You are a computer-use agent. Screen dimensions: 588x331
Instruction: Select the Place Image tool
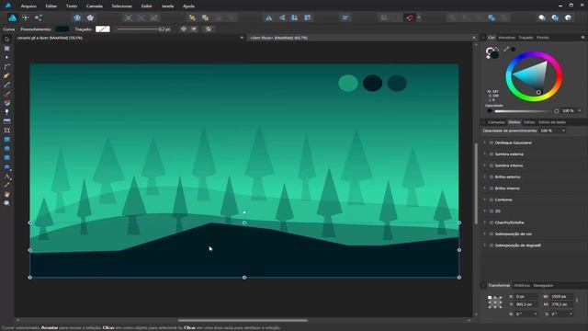coord(6,121)
